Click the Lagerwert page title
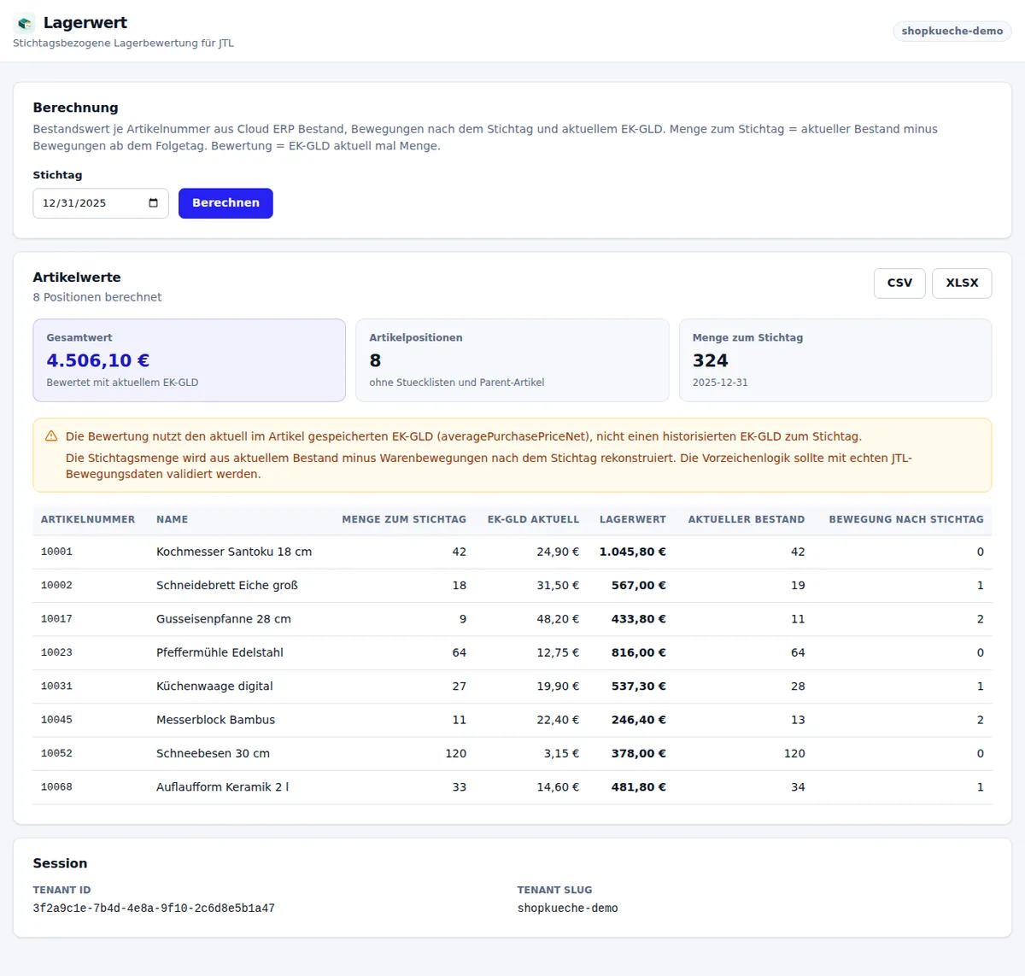 pos(85,23)
